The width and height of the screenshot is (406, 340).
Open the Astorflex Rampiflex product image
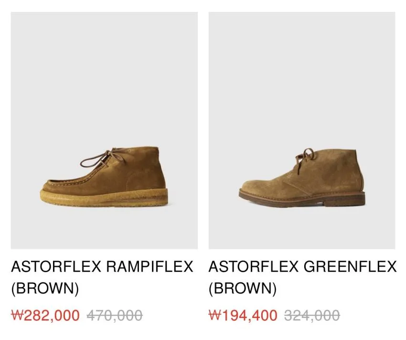104,130
